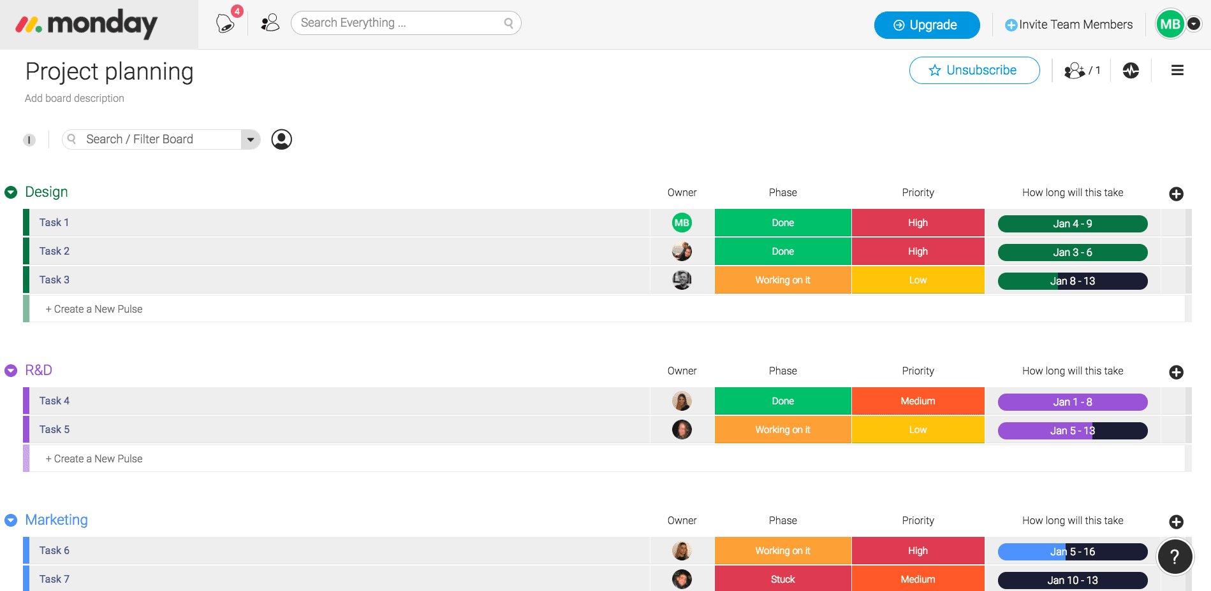Collapse the Design group
The width and height of the screenshot is (1211, 591).
point(11,192)
